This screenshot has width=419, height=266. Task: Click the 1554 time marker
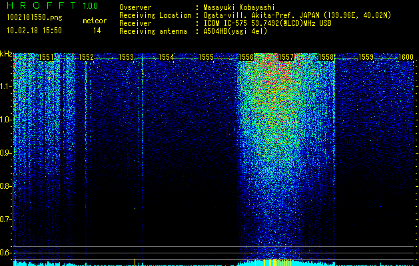(167, 57)
